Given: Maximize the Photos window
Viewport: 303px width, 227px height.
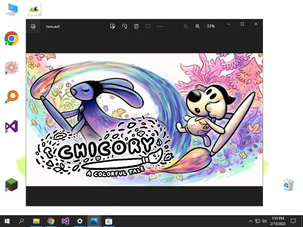Looking at the screenshot, I should (x=242, y=24).
